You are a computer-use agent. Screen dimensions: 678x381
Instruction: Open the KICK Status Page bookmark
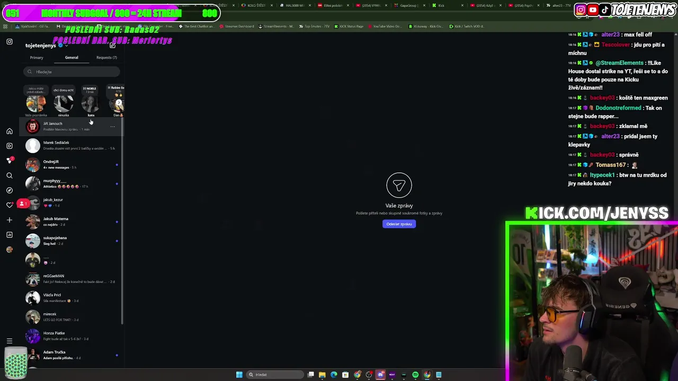click(x=349, y=26)
